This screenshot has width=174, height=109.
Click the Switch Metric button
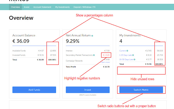tap(141, 90)
